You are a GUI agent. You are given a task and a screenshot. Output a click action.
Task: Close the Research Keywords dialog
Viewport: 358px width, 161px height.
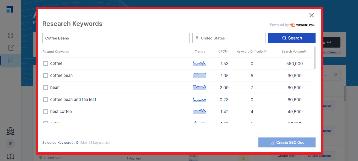pos(311,15)
